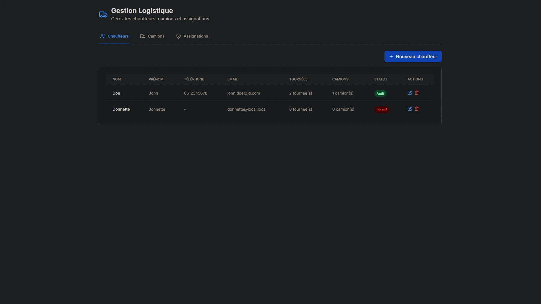Viewport: 541px width, 304px height.
Task: Click the '0 camion(s)' cell
Action: tap(343, 109)
